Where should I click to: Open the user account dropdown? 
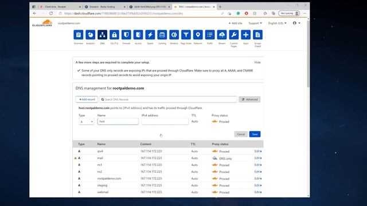click(296, 23)
